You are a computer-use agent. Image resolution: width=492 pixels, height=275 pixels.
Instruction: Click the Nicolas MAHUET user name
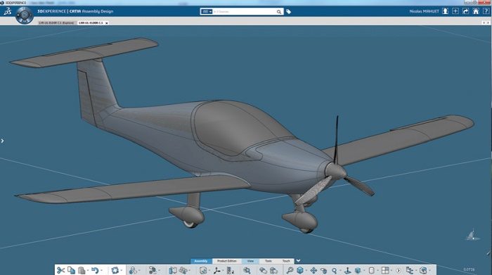pyautogui.click(x=425, y=11)
